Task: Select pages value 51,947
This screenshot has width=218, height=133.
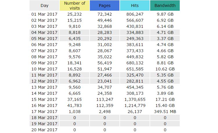Action: click(x=105, y=69)
